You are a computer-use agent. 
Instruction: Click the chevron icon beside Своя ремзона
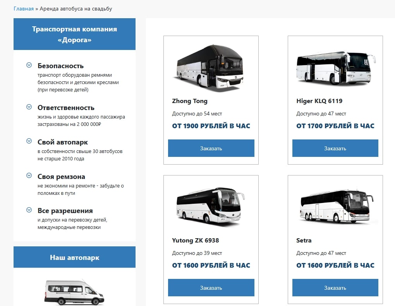29,175
